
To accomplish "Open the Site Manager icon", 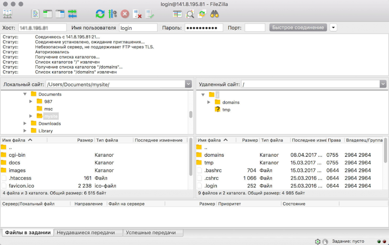I will point(7,14).
